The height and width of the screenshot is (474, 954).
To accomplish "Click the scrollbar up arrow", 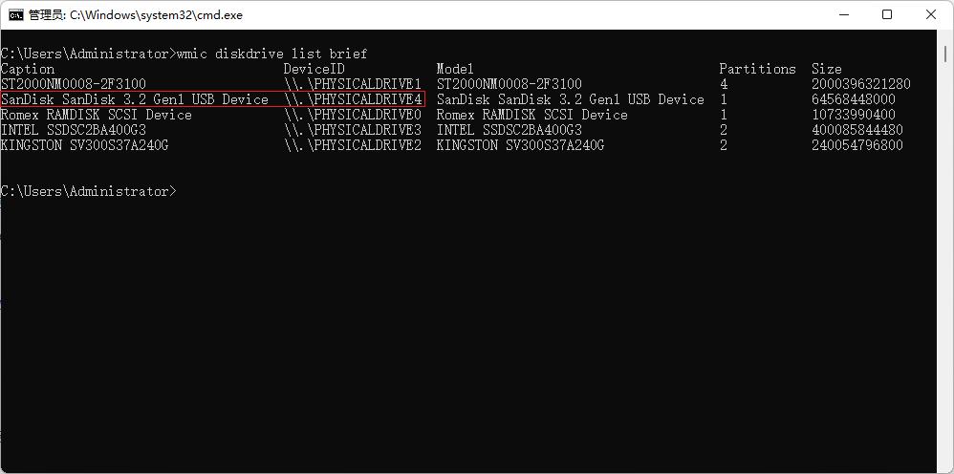I will pyautogui.click(x=944, y=37).
